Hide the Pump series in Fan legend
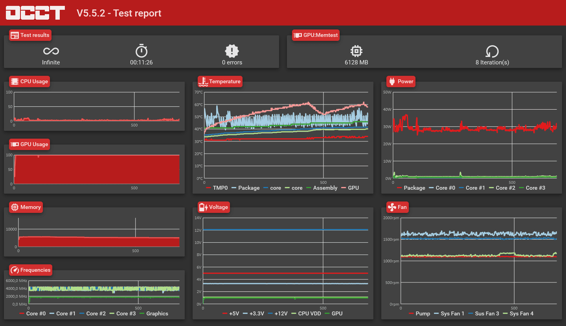Image resolution: width=566 pixels, height=326 pixels. pyautogui.click(x=419, y=313)
